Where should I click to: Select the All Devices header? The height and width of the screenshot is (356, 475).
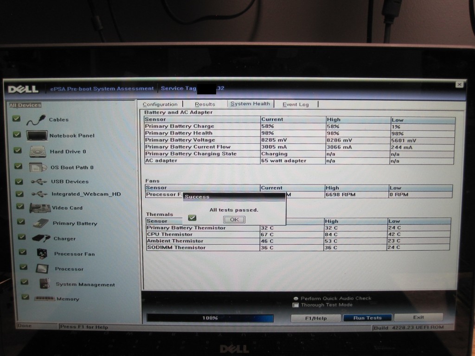[25, 105]
